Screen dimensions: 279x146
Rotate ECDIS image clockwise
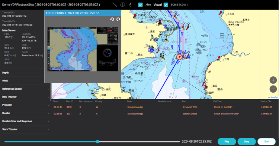tap(118, 19)
